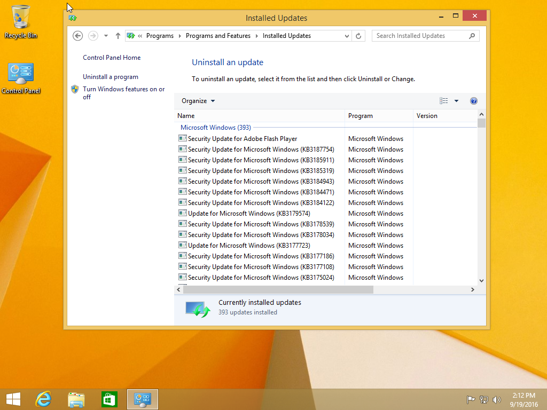Click shield icon beside Turn Windows features
This screenshot has width=547, height=410.
75,89
